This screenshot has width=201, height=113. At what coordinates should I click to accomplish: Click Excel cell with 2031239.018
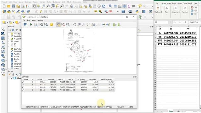click(x=188, y=37)
